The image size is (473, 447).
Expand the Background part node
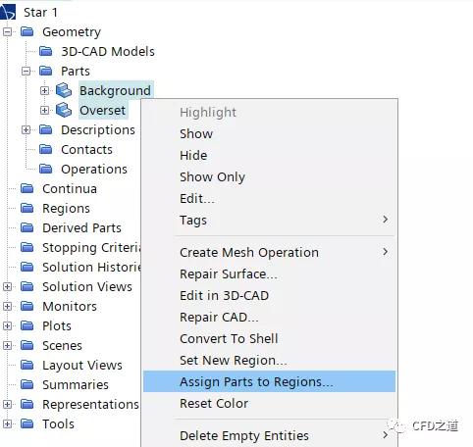coord(44,90)
